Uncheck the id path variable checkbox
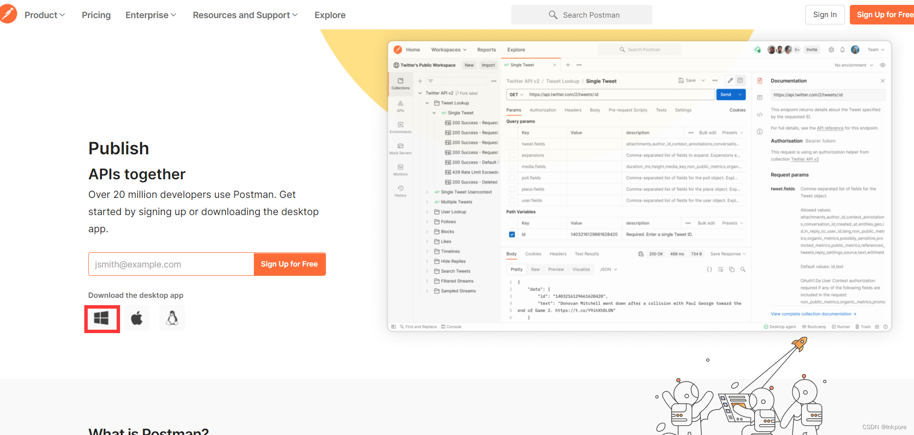The image size is (914, 435). [x=512, y=234]
